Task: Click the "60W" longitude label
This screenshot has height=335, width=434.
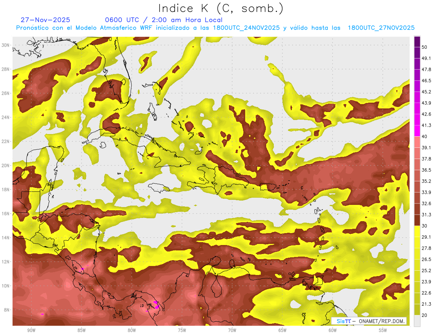Action: coord(333,330)
